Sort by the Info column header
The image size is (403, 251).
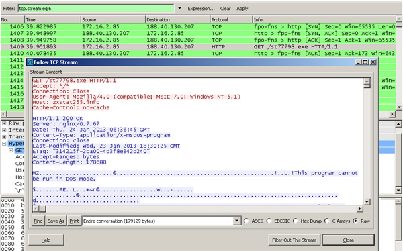[x=324, y=19]
